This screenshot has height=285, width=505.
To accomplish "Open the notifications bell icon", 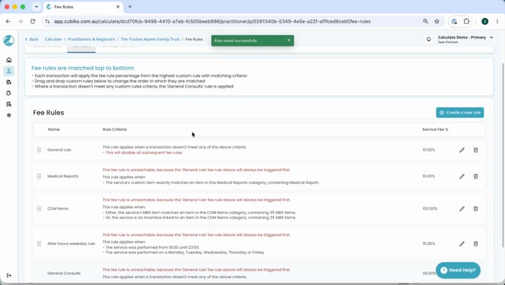I will [x=428, y=39].
